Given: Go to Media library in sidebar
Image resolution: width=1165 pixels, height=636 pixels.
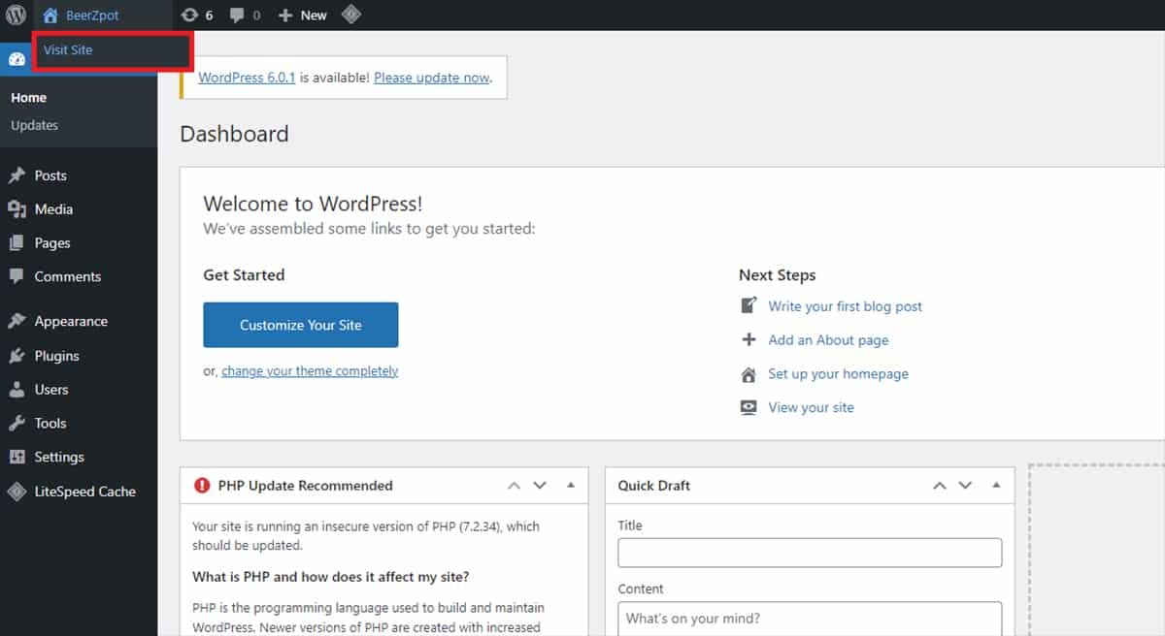Looking at the screenshot, I should [x=53, y=209].
